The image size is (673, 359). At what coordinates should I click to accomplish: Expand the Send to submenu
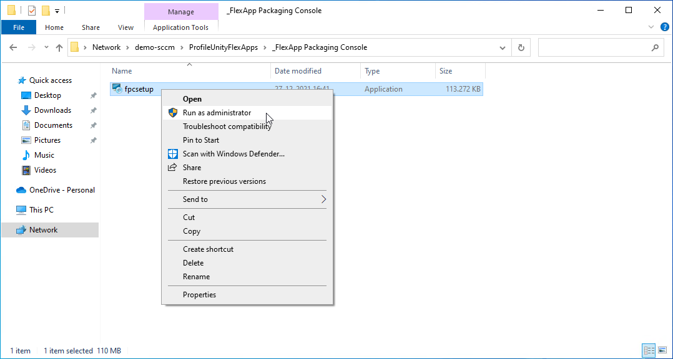click(x=323, y=199)
